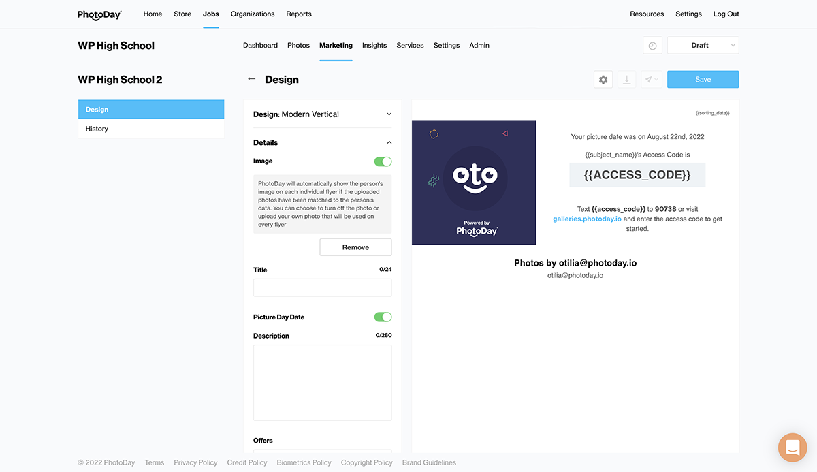Open the Privacy Policy footer link
The height and width of the screenshot is (472, 817).
(195, 462)
